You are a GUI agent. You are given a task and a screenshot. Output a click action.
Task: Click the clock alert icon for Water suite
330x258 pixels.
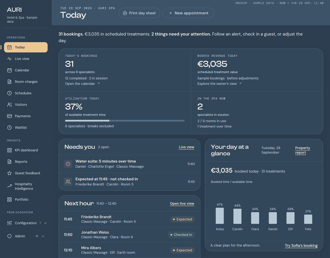(x=68, y=164)
